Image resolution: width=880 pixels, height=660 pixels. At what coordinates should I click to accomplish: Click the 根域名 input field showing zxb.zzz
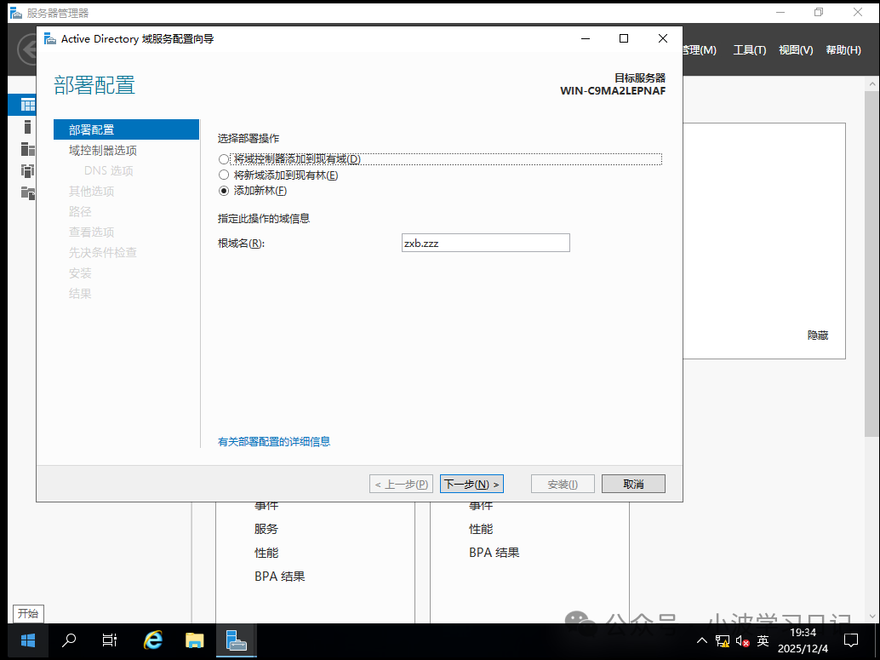pyautogui.click(x=485, y=243)
